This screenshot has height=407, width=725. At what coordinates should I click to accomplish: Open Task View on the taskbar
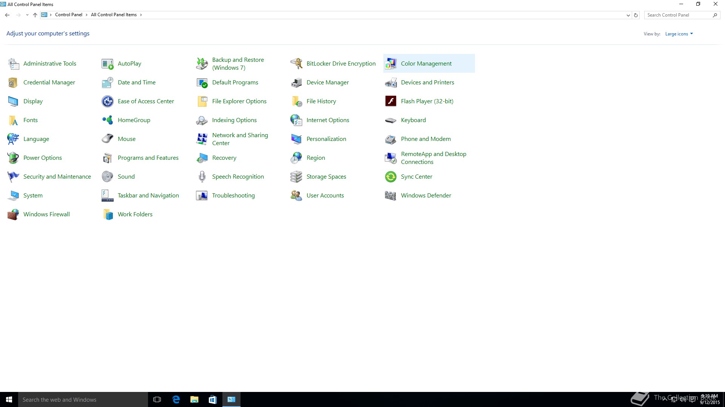pyautogui.click(x=157, y=399)
